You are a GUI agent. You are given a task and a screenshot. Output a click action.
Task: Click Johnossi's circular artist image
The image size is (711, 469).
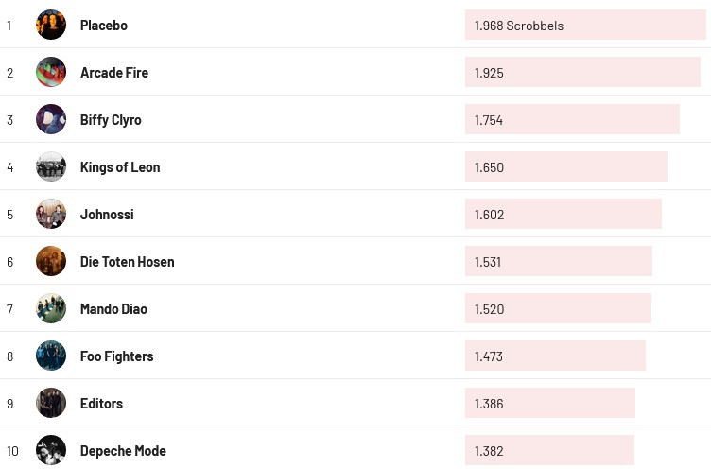[51, 214]
